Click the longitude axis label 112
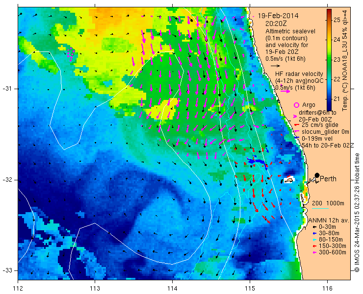 coord(18,288)
